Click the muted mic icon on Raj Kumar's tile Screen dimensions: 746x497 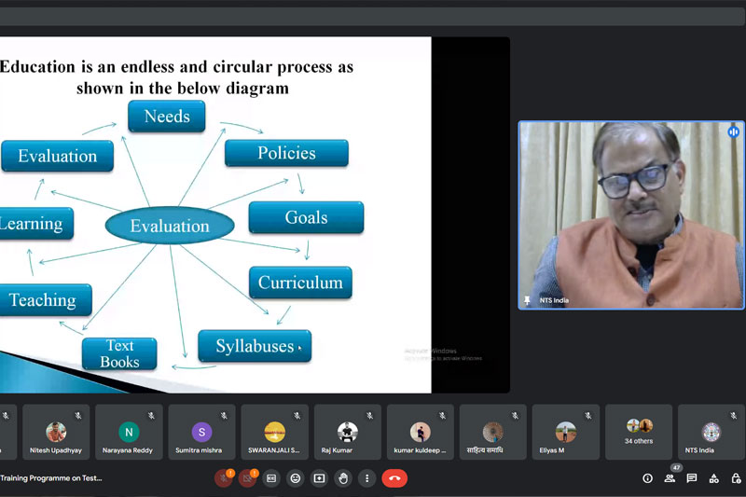(x=369, y=416)
